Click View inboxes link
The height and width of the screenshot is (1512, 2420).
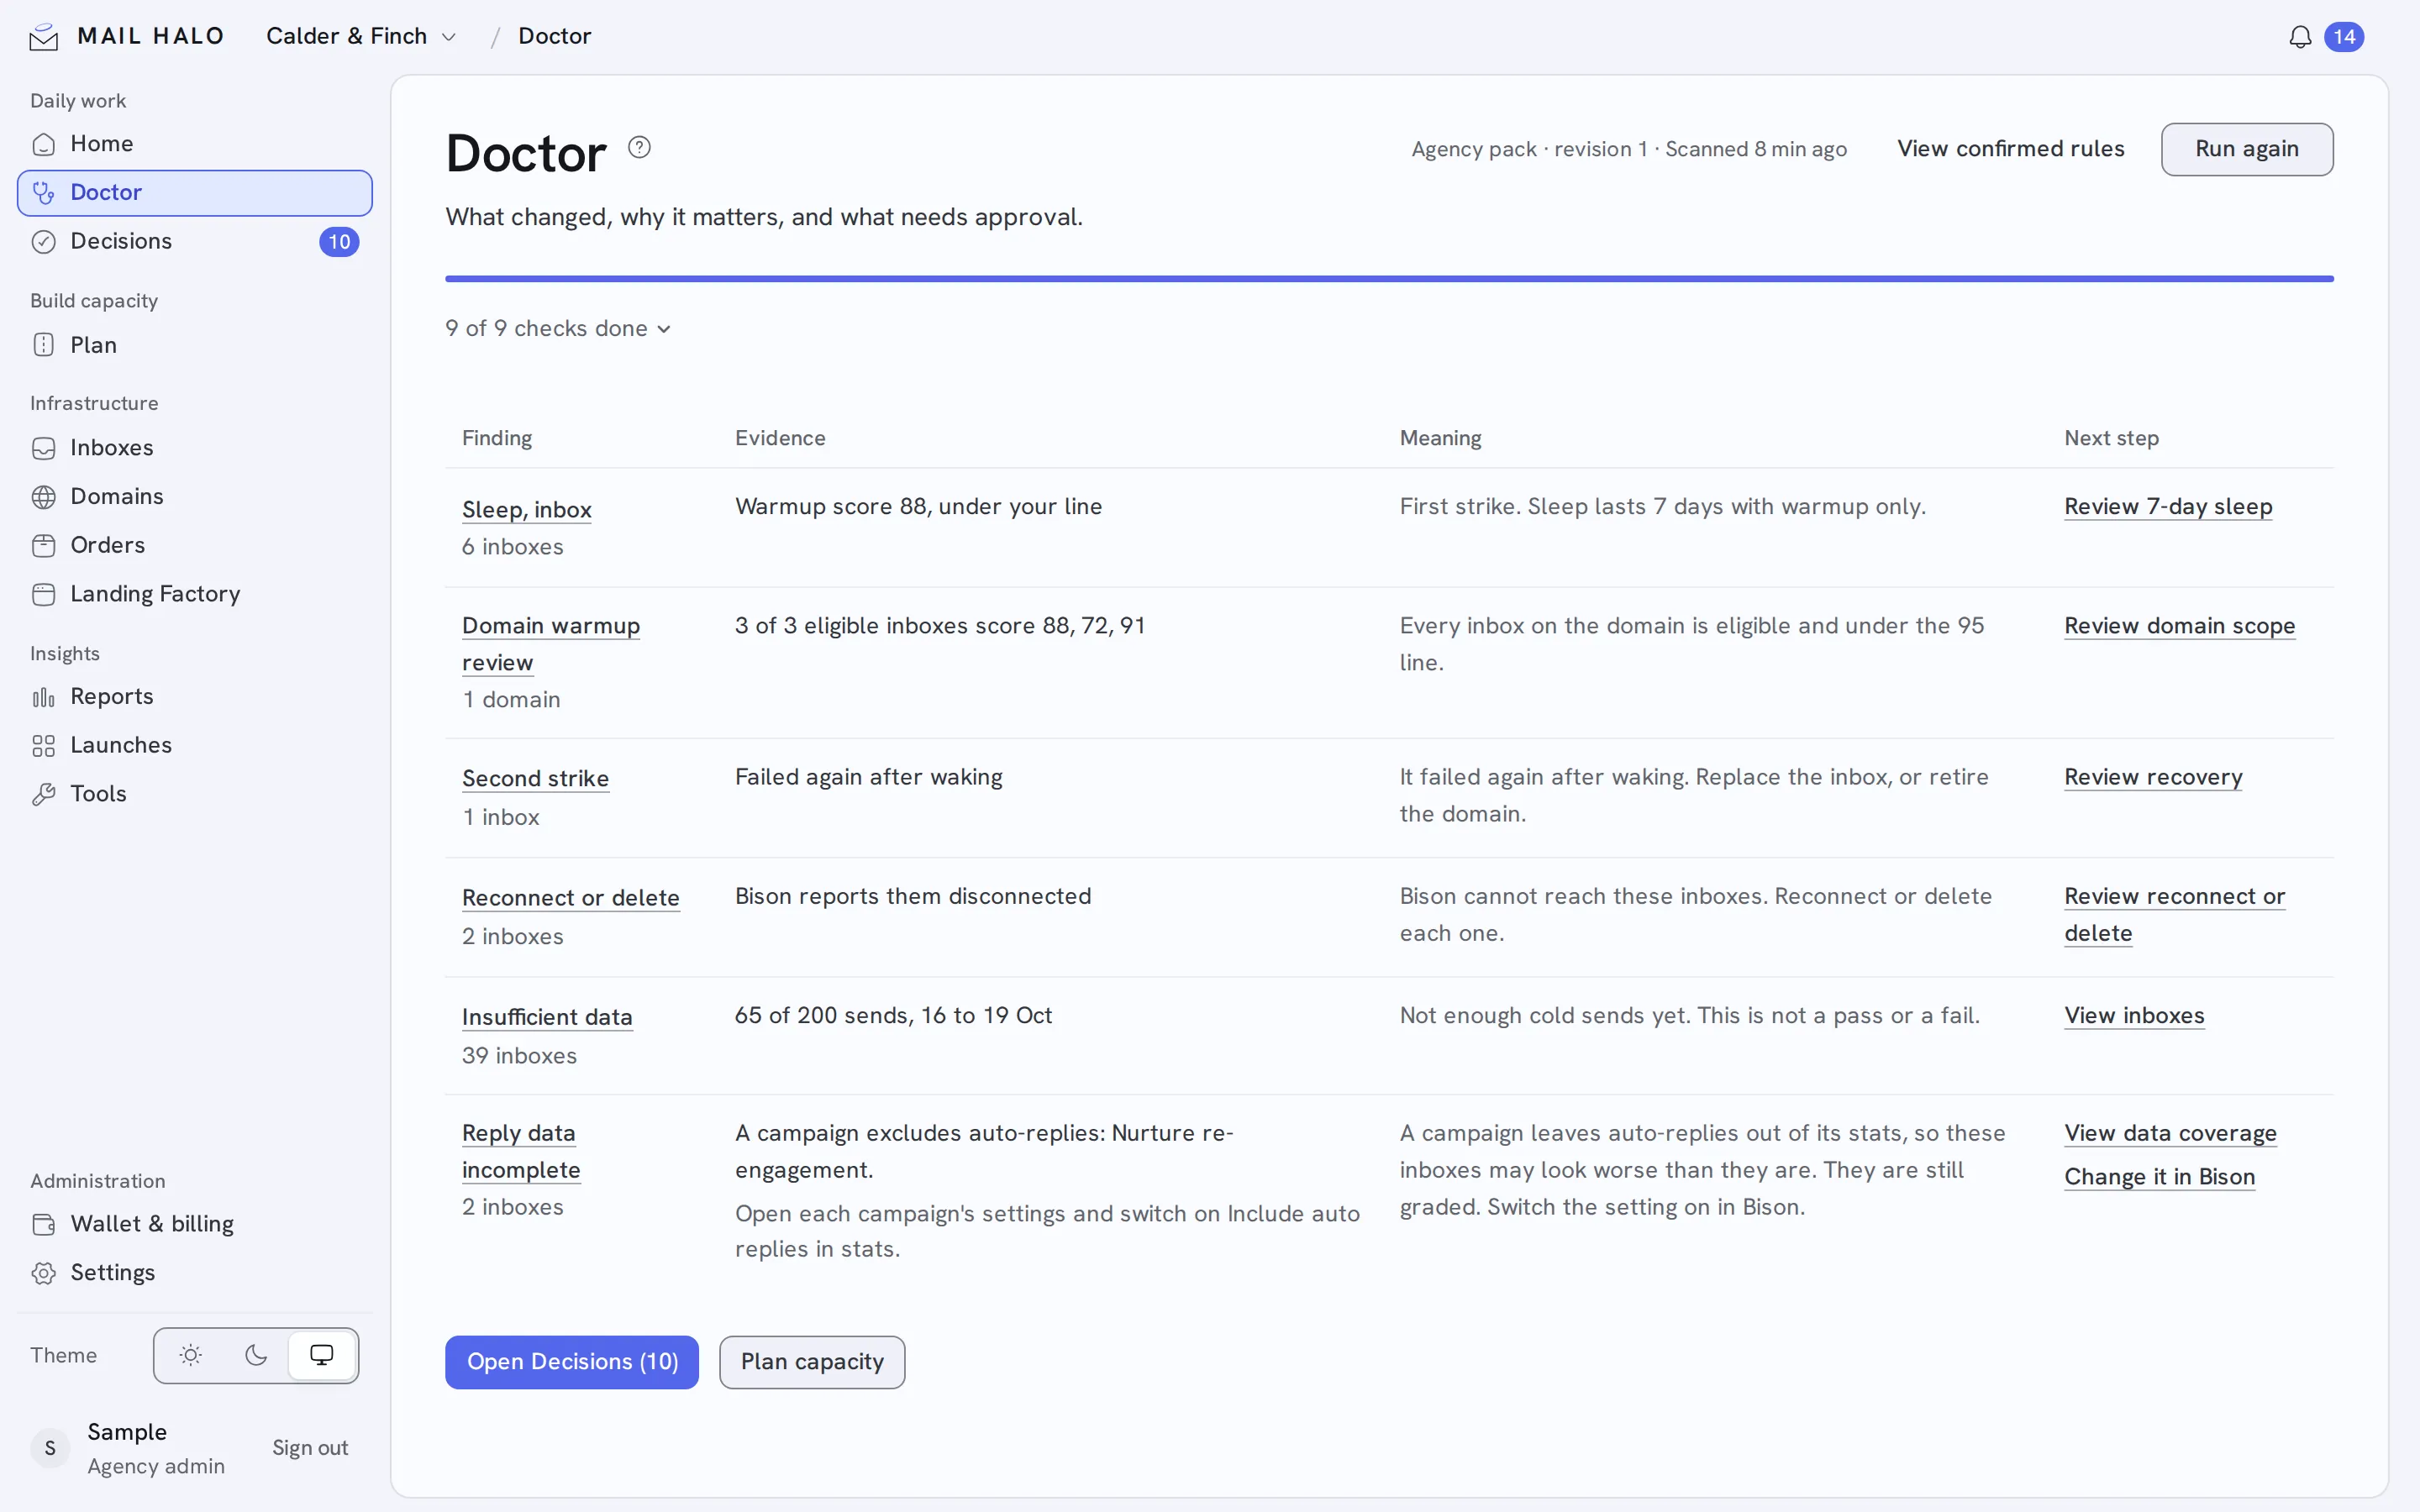point(2134,1016)
